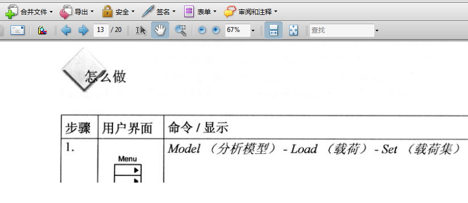Click the 'Model （分析模型）' text
The width and height of the screenshot is (468, 203).
tap(222, 149)
